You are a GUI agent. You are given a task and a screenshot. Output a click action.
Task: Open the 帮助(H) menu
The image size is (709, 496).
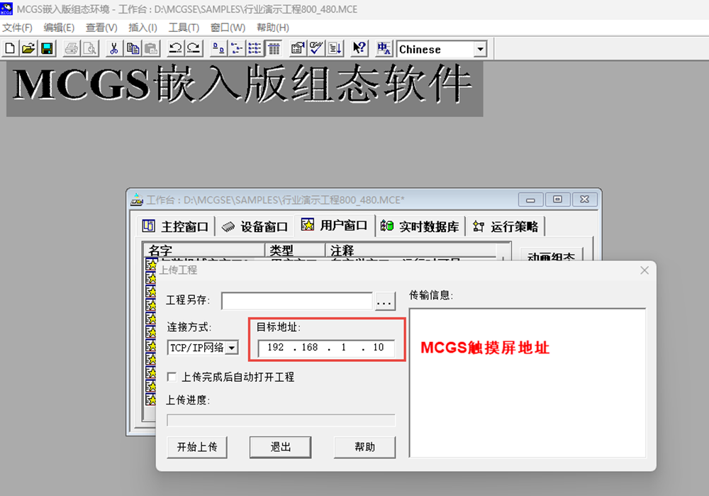273,28
